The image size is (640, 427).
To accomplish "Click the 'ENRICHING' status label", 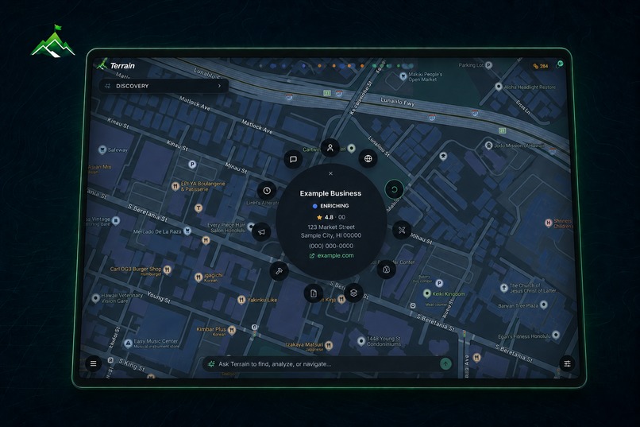I will click(334, 206).
